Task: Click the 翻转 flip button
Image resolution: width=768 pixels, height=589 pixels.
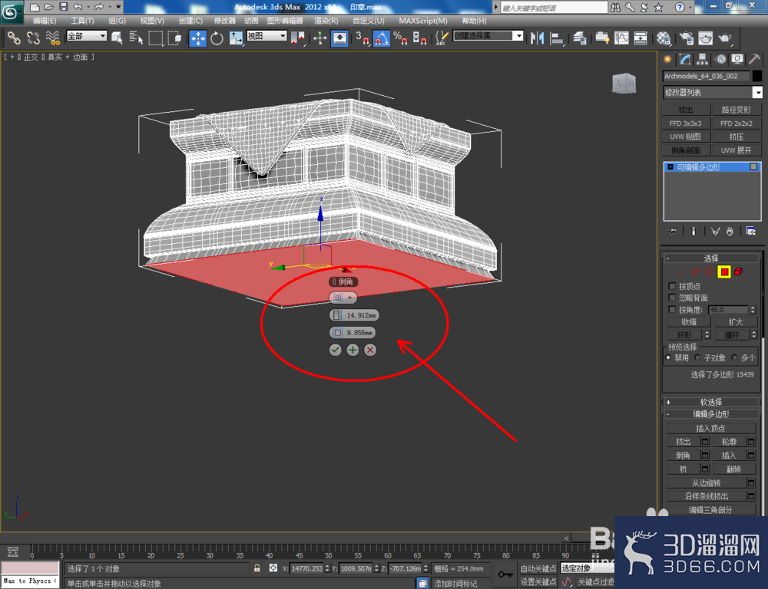Action: click(x=733, y=469)
